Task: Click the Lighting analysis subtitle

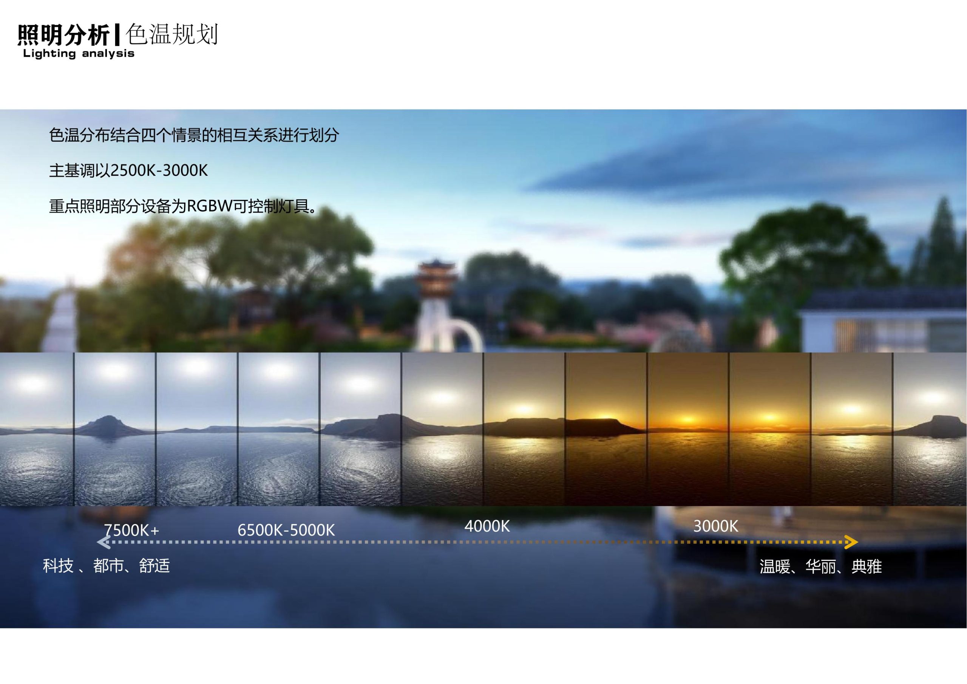Action: pyautogui.click(x=78, y=54)
